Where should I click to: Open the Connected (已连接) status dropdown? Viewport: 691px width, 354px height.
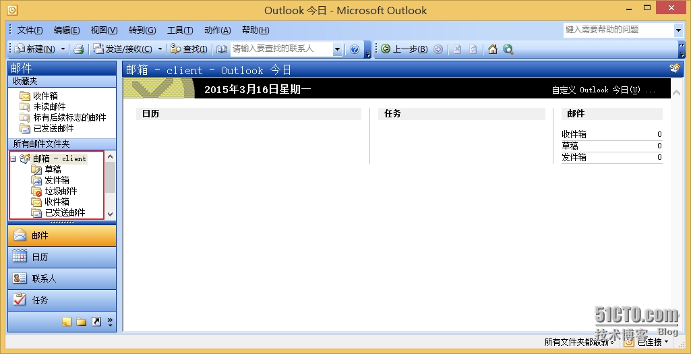(647, 342)
